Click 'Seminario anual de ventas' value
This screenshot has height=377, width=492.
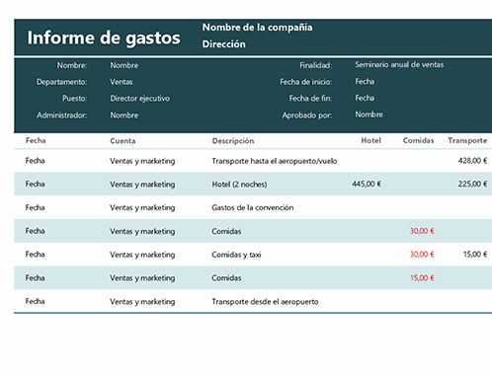[399, 64]
